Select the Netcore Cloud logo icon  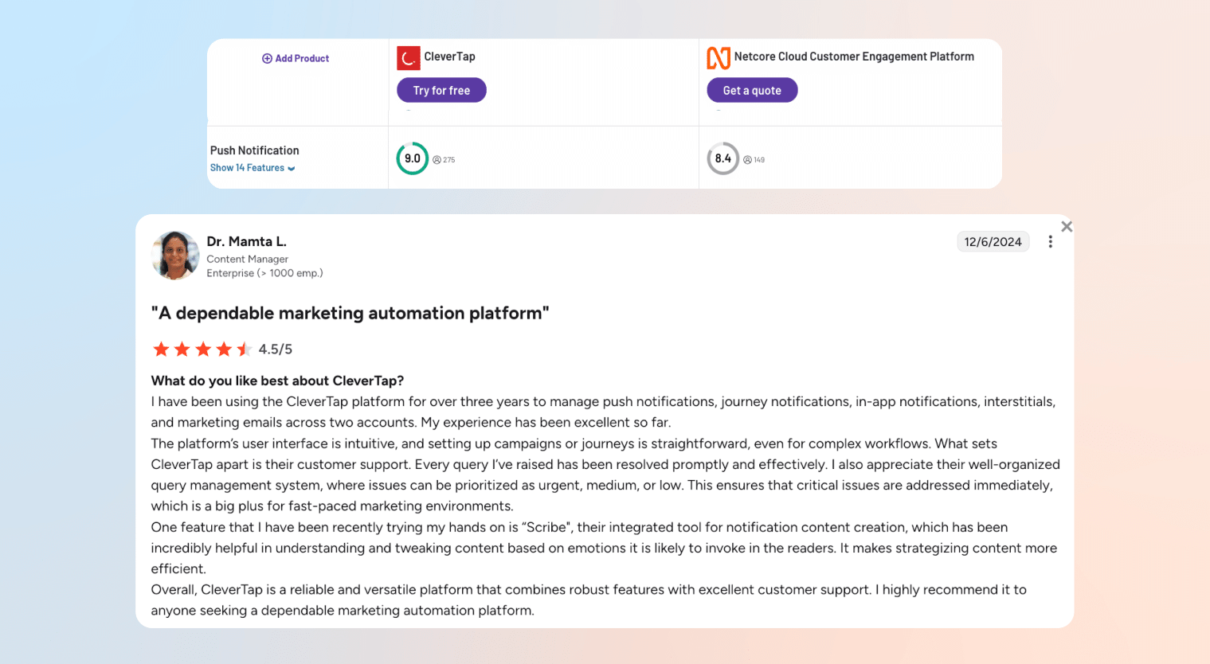point(719,57)
